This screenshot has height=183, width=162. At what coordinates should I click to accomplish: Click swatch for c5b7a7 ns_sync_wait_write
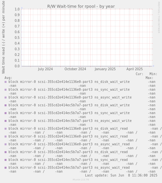[6, 113]
